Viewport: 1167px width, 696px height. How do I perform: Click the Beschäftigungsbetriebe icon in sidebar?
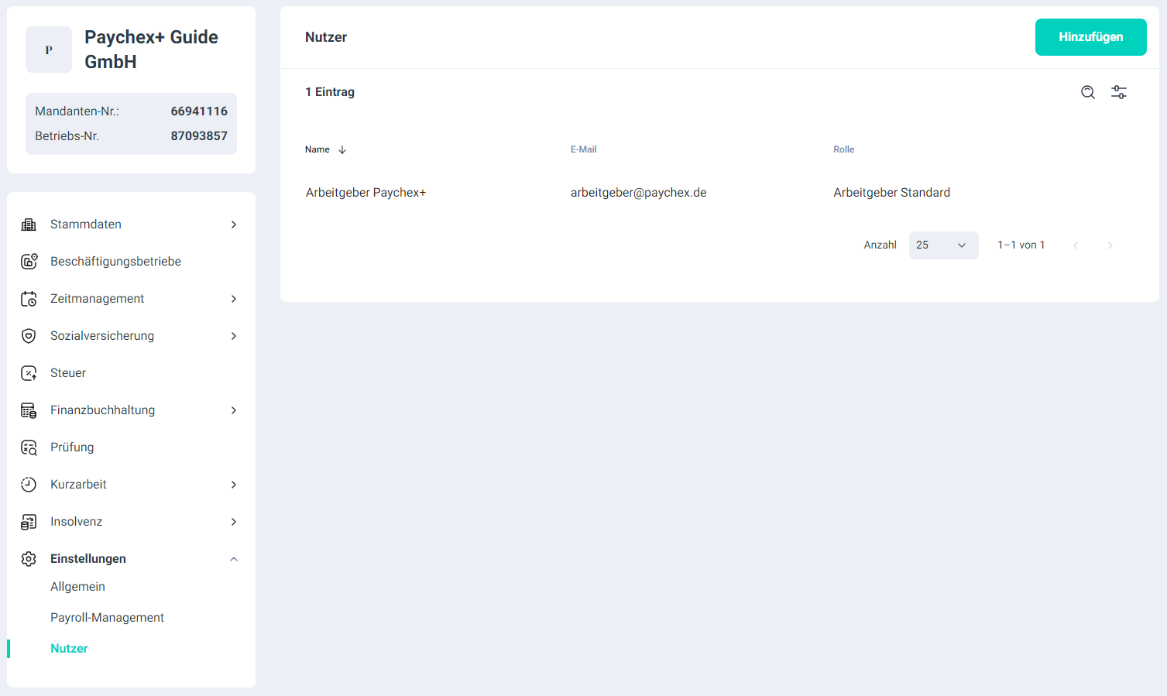(29, 262)
